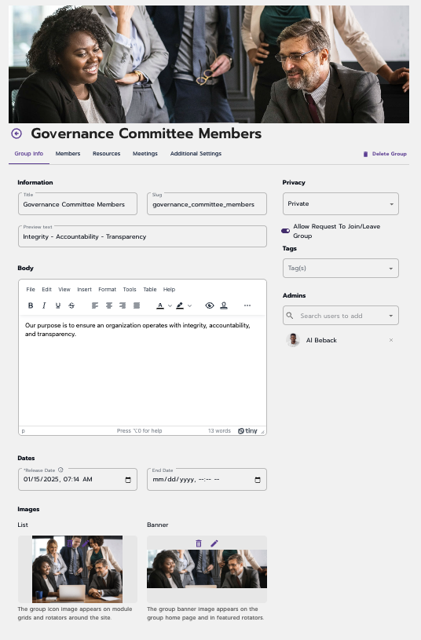The width and height of the screenshot is (421, 640).
Task: Open the Meetings tab
Action: click(x=145, y=154)
